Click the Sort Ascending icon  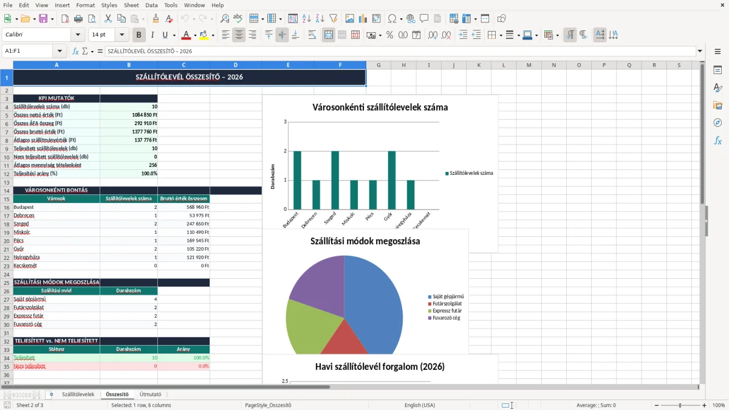click(306, 19)
